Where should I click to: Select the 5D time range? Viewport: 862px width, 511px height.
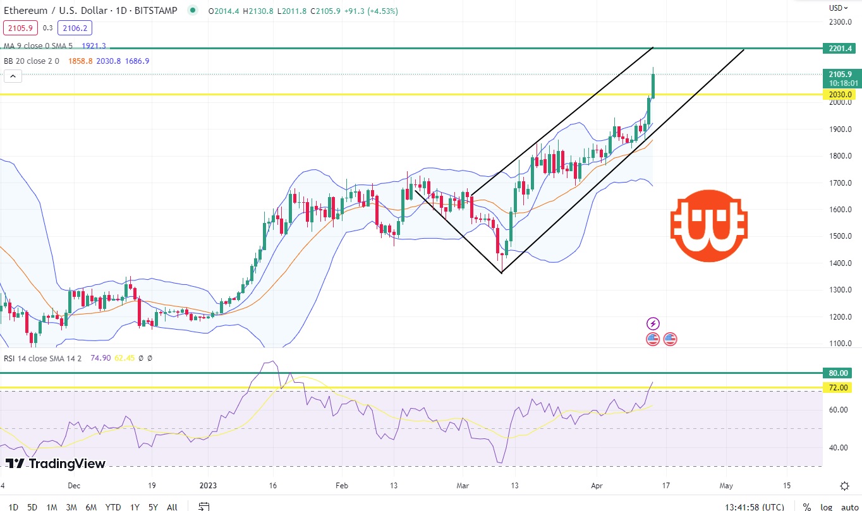(33, 507)
